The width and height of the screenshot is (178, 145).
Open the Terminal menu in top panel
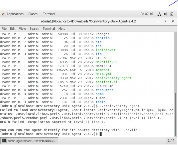(x=49, y=14)
